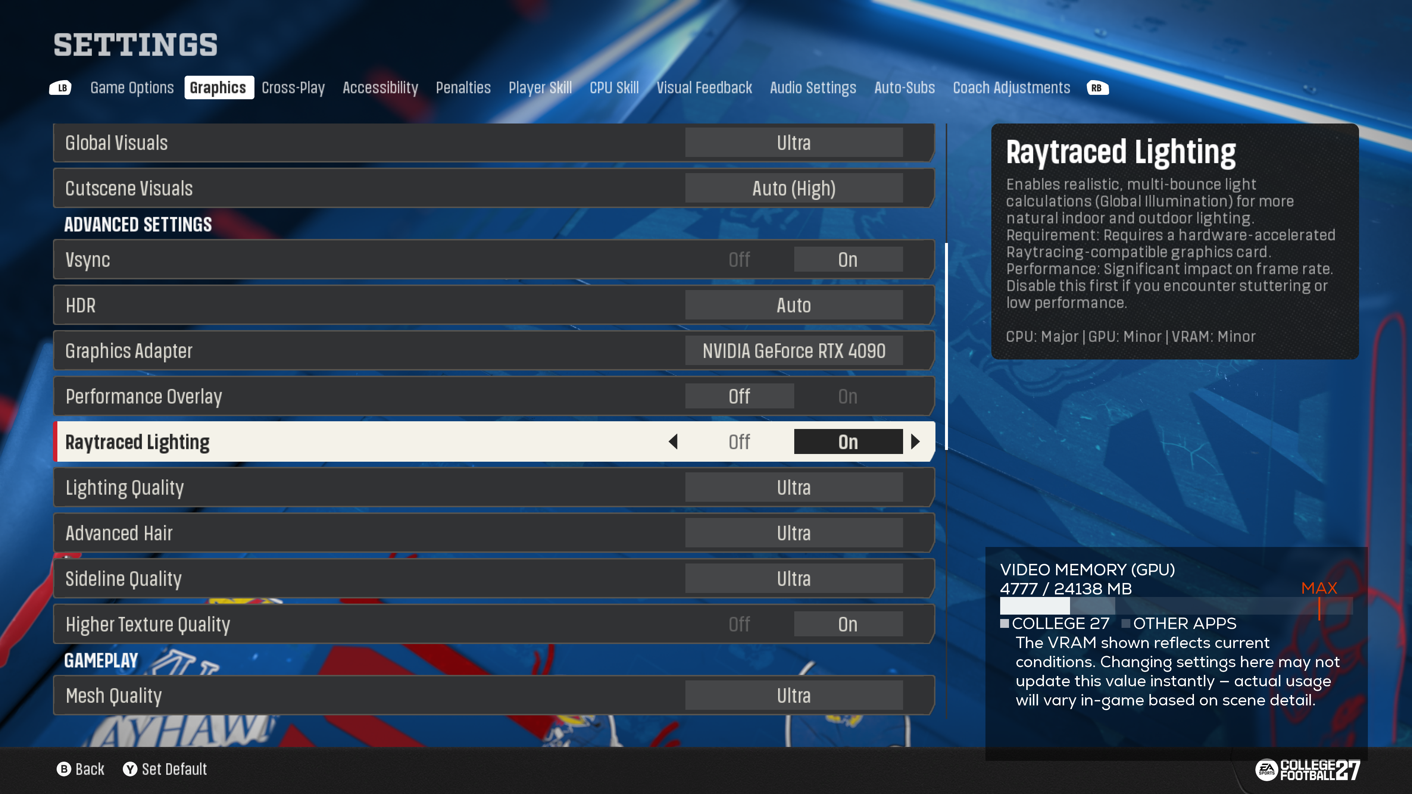This screenshot has width=1412, height=794.
Task: Click the EA Sports College Football 27 logo
Action: [1308, 770]
